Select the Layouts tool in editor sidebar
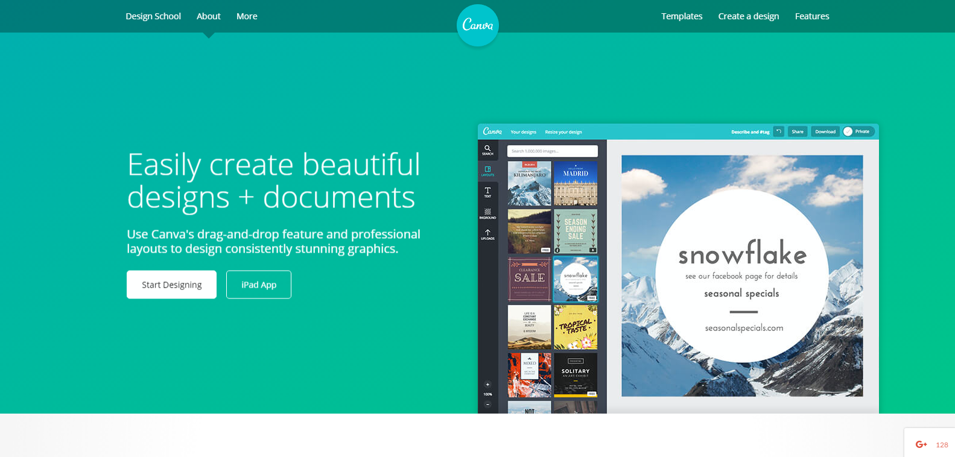The width and height of the screenshot is (955, 457). pyautogui.click(x=487, y=171)
